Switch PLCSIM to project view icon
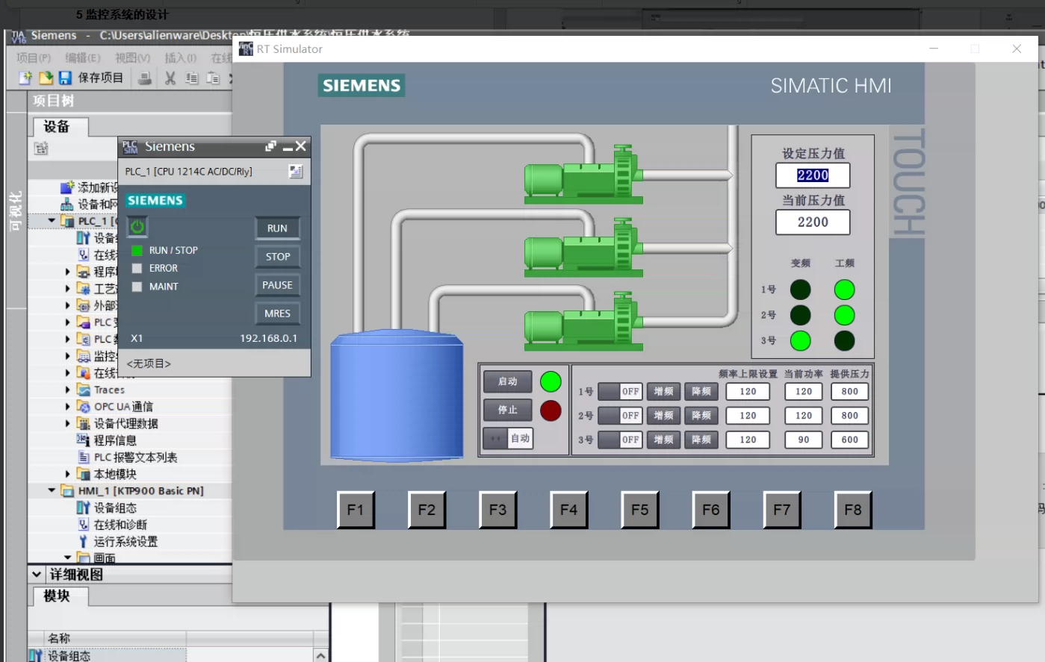This screenshot has height=662, width=1045. point(296,172)
